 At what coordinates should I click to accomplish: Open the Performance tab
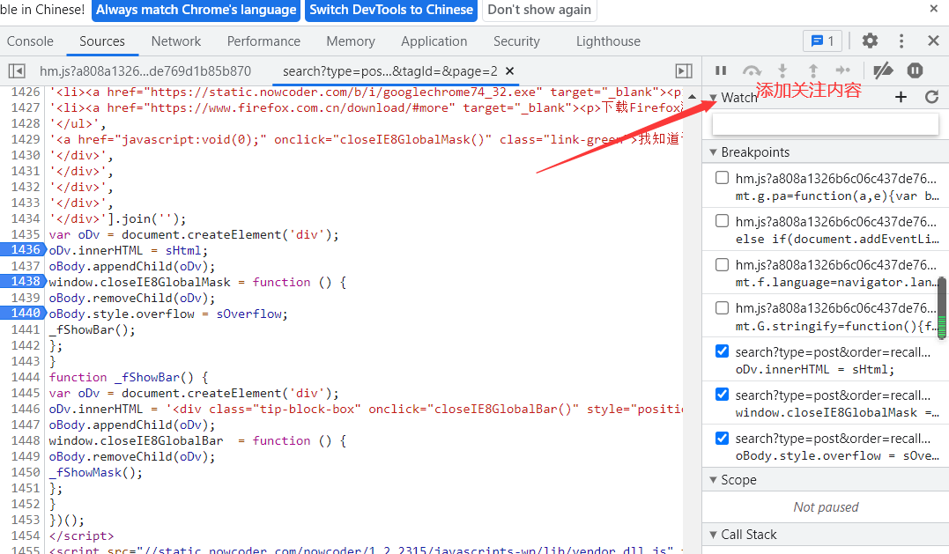tap(263, 41)
